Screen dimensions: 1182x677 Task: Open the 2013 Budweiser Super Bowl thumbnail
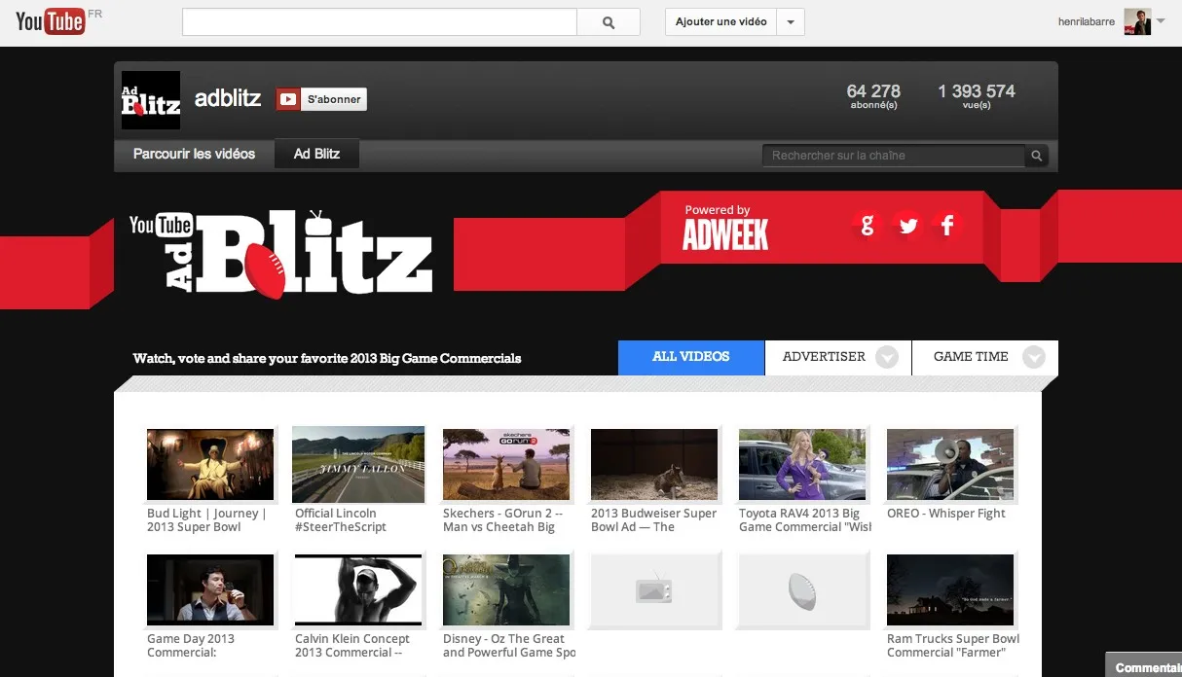654,465
